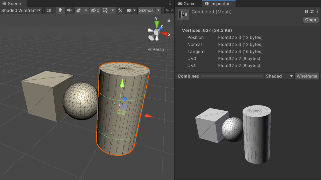Open the Shaded dropdown in mesh preview
321x180 pixels.
click(280, 76)
